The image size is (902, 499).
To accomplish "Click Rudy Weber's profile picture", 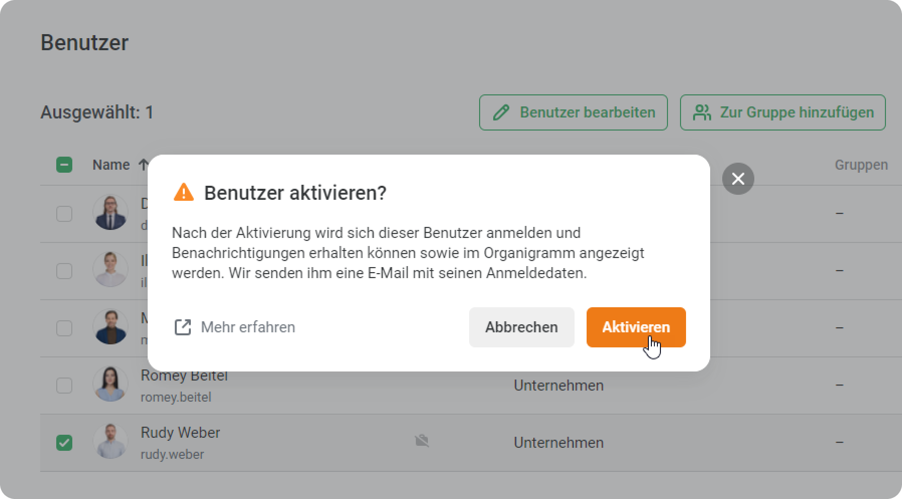I will [110, 441].
